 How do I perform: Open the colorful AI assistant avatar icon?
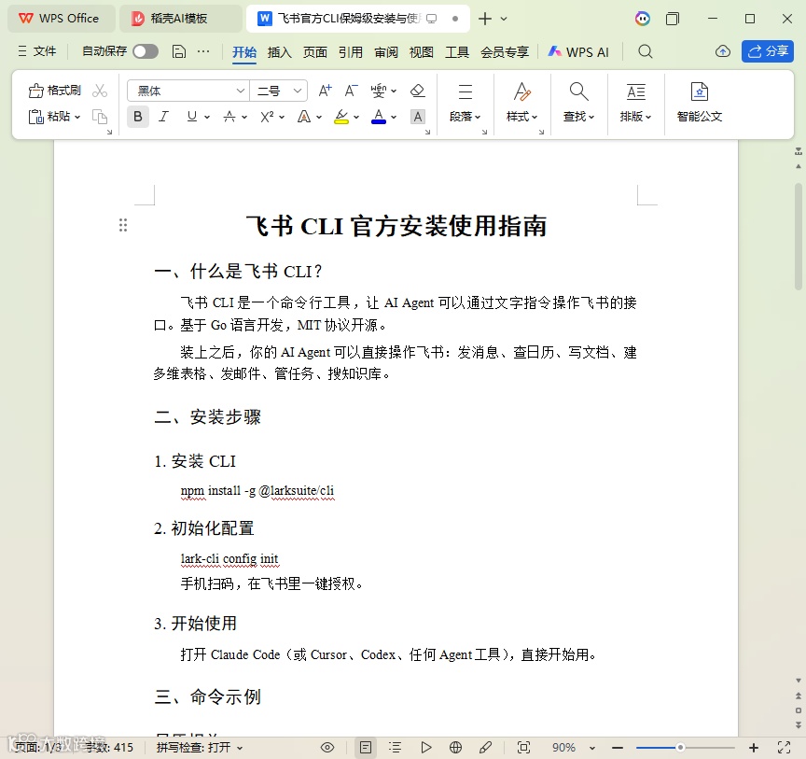642,19
